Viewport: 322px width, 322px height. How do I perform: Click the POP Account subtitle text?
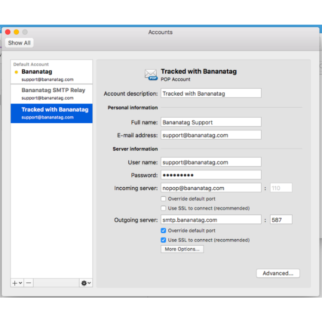[176, 79]
